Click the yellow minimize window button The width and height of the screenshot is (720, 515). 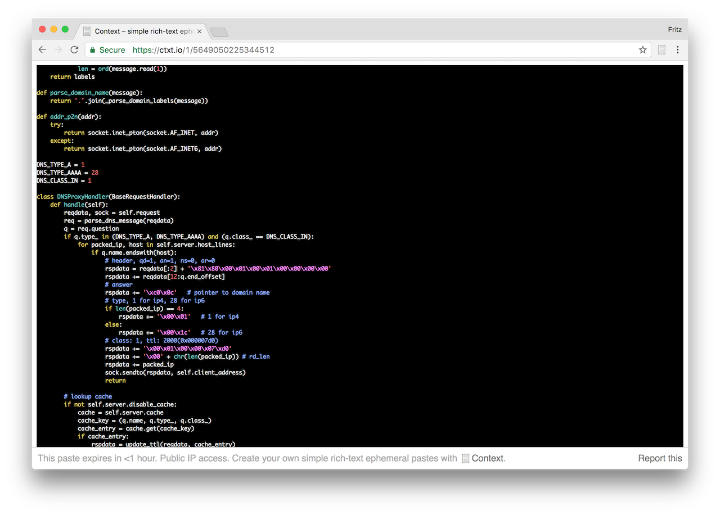click(54, 29)
